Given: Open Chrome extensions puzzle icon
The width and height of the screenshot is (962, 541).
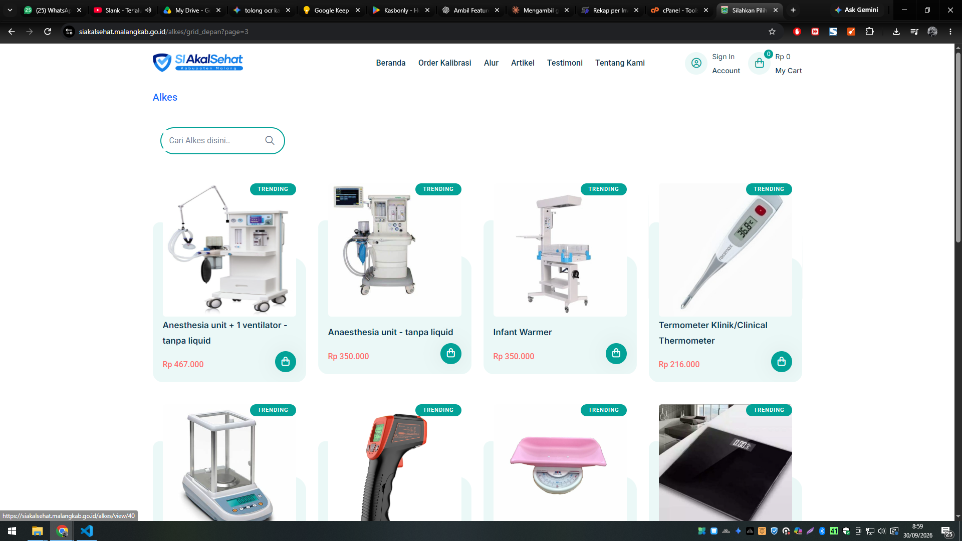Looking at the screenshot, I should [x=869, y=32].
